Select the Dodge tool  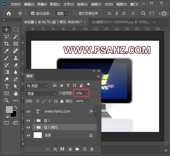tap(7, 79)
